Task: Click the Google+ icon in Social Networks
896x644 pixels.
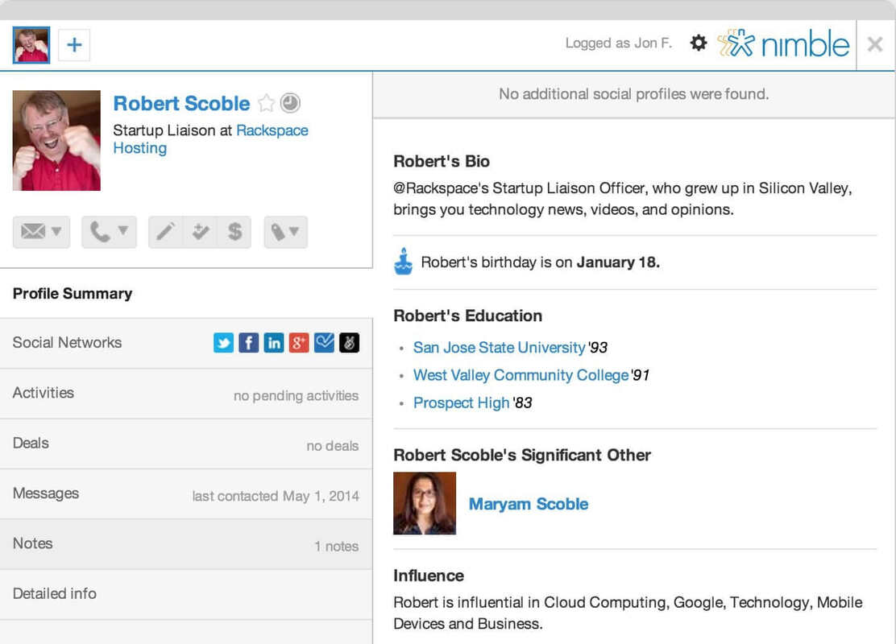Action: tap(299, 342)
